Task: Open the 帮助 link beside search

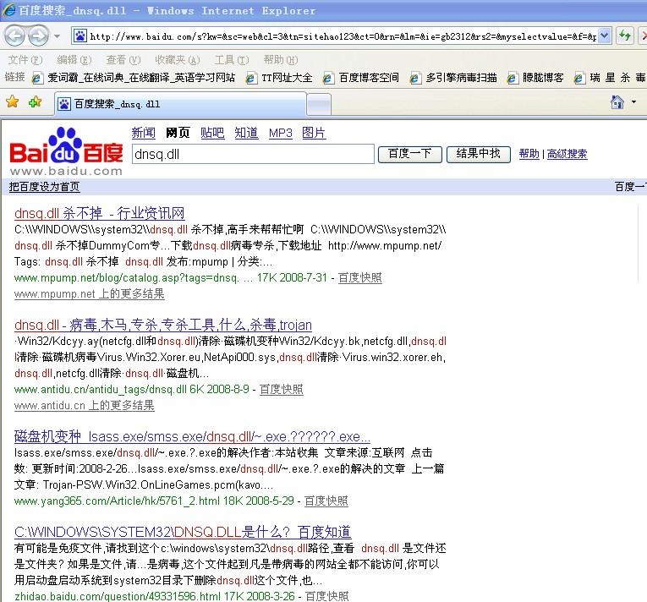Action: click(x=529, y=154)
